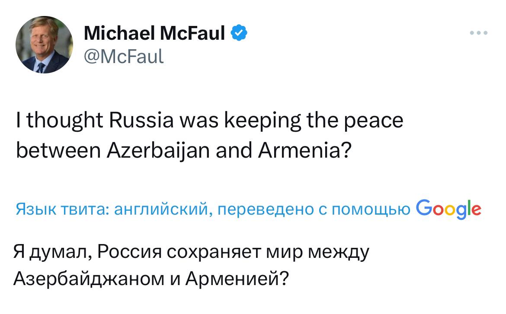The image size is (506, 314).
Task: Click the tweet line 'between Azerbaijan and Armenia?'
Action: coord(184,151)
